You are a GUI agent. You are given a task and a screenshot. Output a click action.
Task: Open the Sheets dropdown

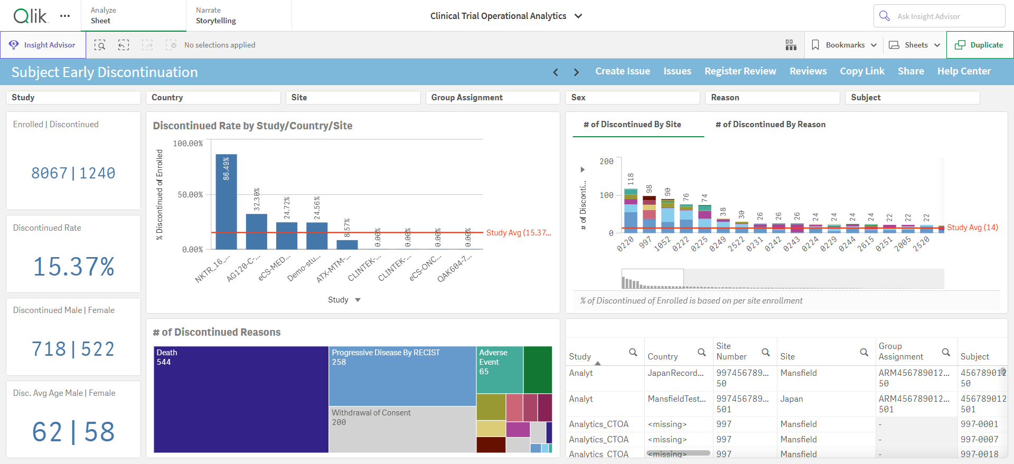tap(915, 45)
